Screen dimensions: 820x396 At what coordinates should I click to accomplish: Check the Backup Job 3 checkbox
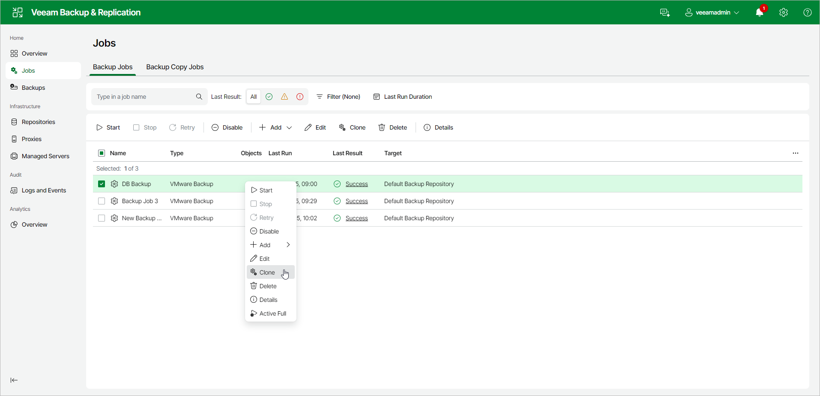(x=102, y=201)
